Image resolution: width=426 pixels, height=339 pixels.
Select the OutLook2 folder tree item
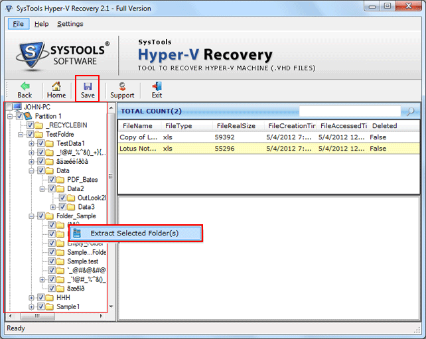coord(92,198)
